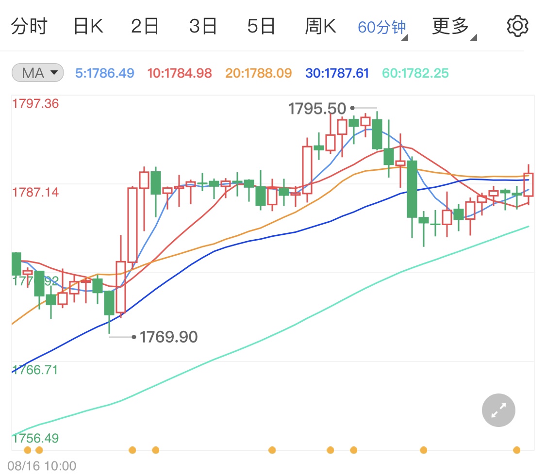Click the 08/16 10:00 timestamp label
The width and height of the screenshot is (546, 475).
tap(41, 465)
